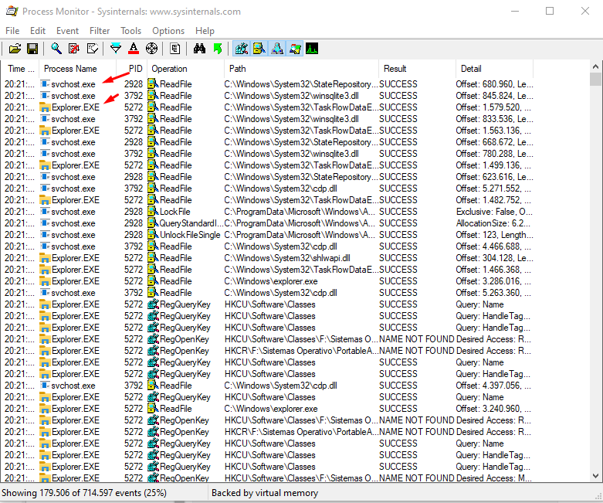The width and height of the screenshot is (603, 503).
Task: Click the Process Name column header
Action: (x=78, y=69)
